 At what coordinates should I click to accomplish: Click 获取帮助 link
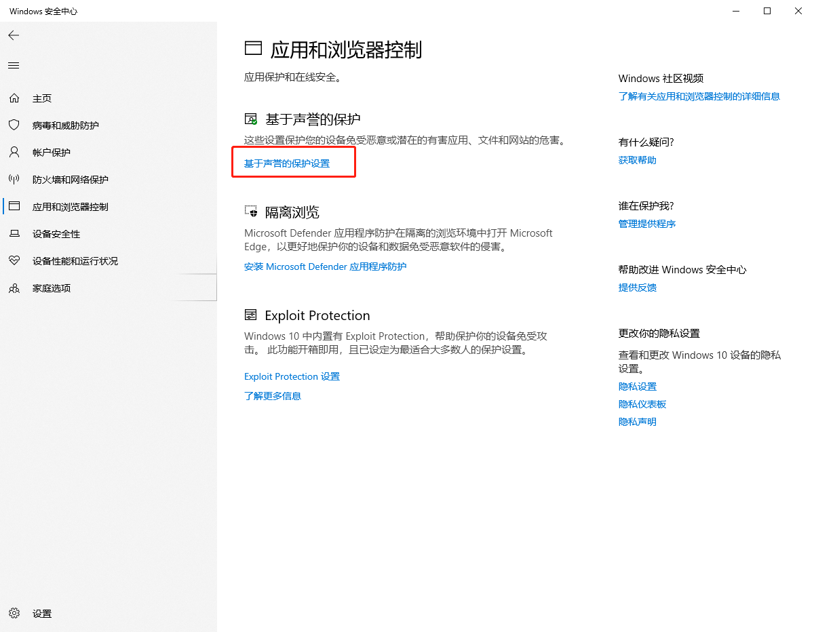[x=638, y=160]
